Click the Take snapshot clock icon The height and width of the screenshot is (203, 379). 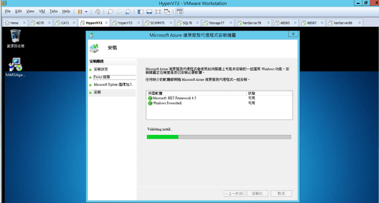111,11
